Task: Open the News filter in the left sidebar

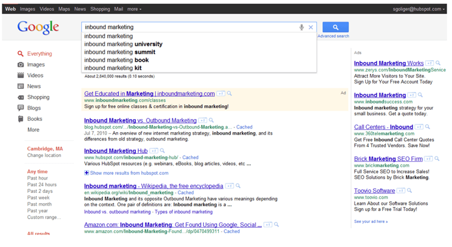Action: (34, 87)
